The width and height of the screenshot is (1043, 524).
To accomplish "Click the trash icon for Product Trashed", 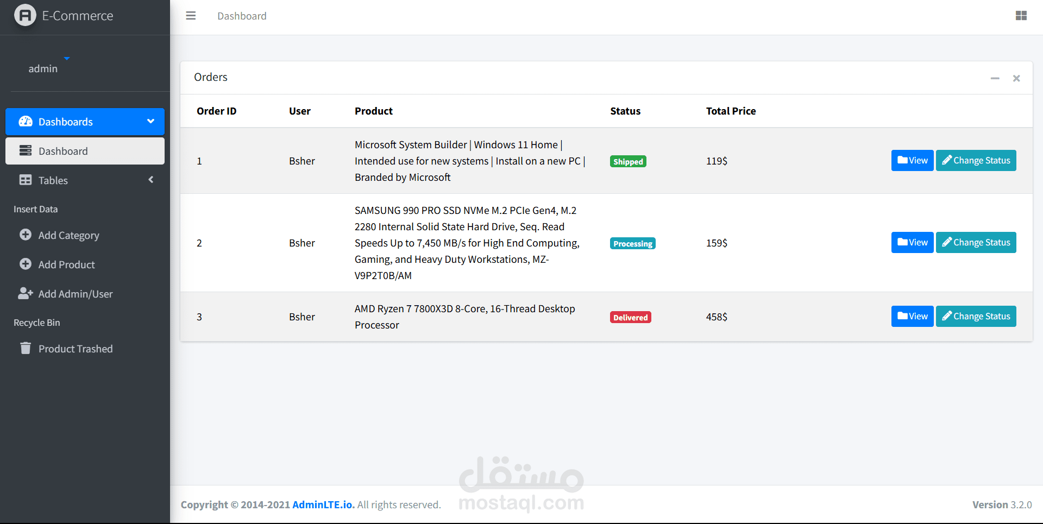I will tap(26, 348).
